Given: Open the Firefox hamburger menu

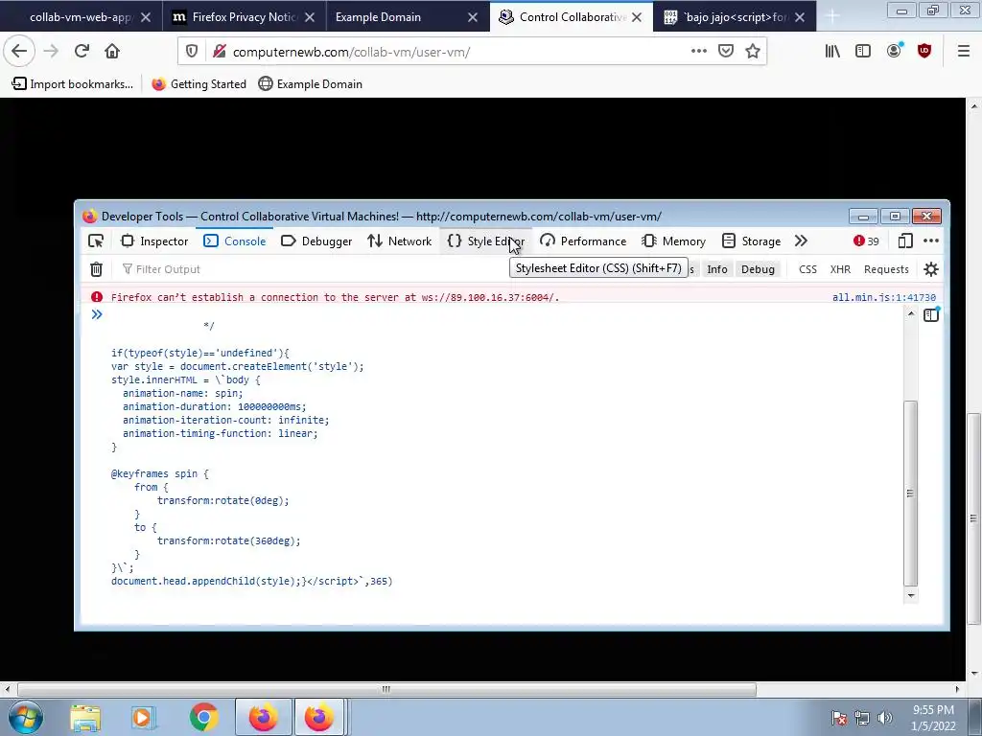Looking at the screenshot, I should [x=964, y=52].
